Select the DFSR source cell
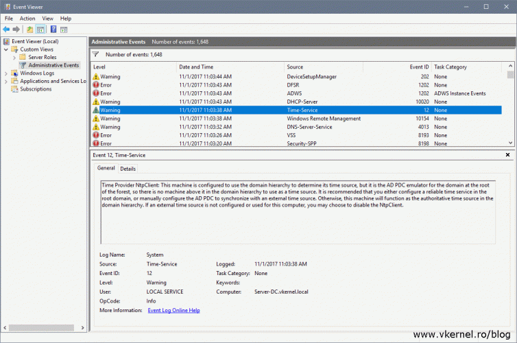Viewport: 517px width, 343px height. coord(293,85)
